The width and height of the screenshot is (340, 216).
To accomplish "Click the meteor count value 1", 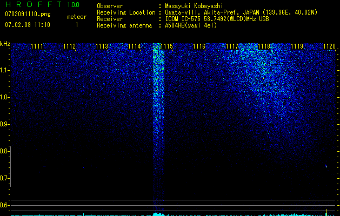I will pyautogui.click(x=77, y=25).
